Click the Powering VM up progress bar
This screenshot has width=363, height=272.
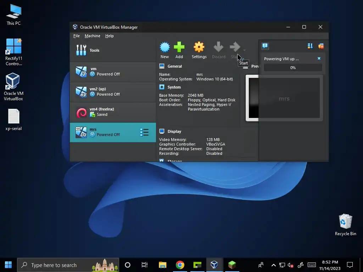pos(293,68)
